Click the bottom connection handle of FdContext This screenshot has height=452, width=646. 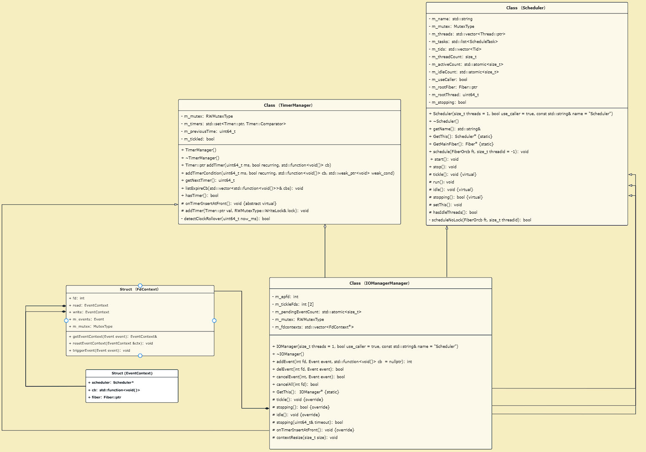click(140, 356)
